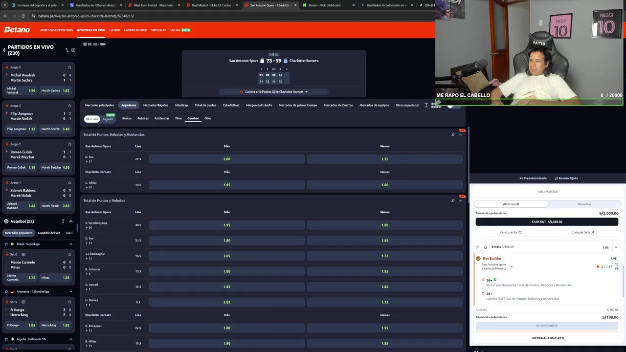Click the Re-apuesta repeat icon

coord(520,232)
